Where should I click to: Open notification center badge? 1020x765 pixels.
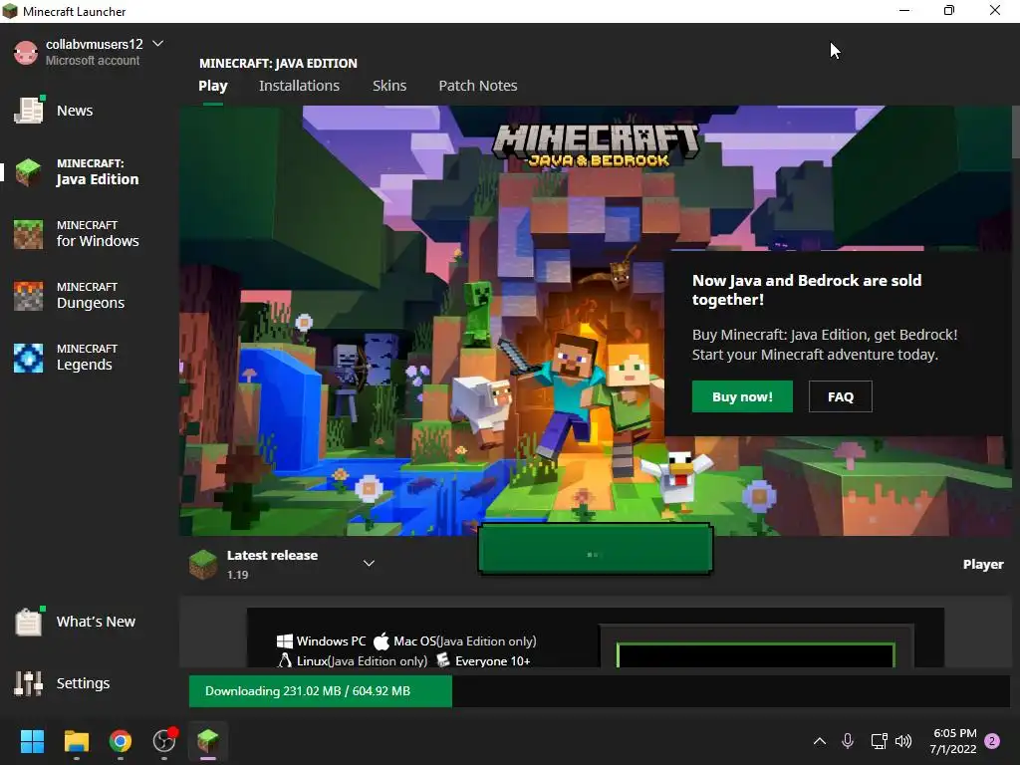992,741
